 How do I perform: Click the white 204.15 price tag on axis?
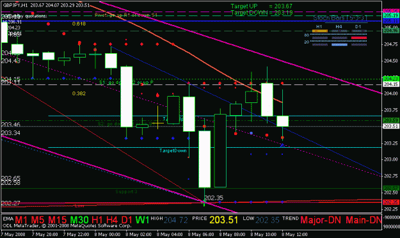pos(391,84)
